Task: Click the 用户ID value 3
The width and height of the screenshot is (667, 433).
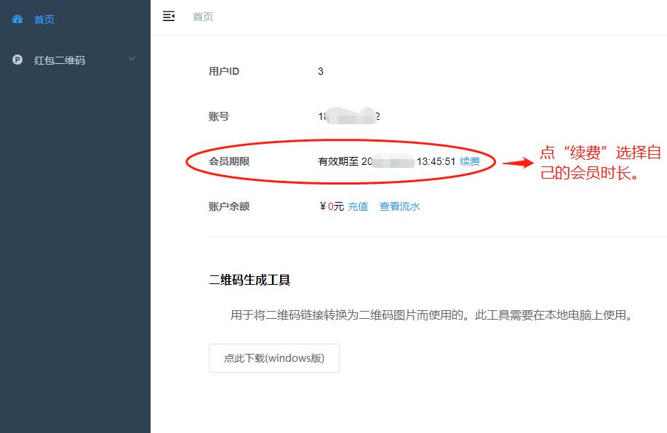Action: (x=319, y=71)
